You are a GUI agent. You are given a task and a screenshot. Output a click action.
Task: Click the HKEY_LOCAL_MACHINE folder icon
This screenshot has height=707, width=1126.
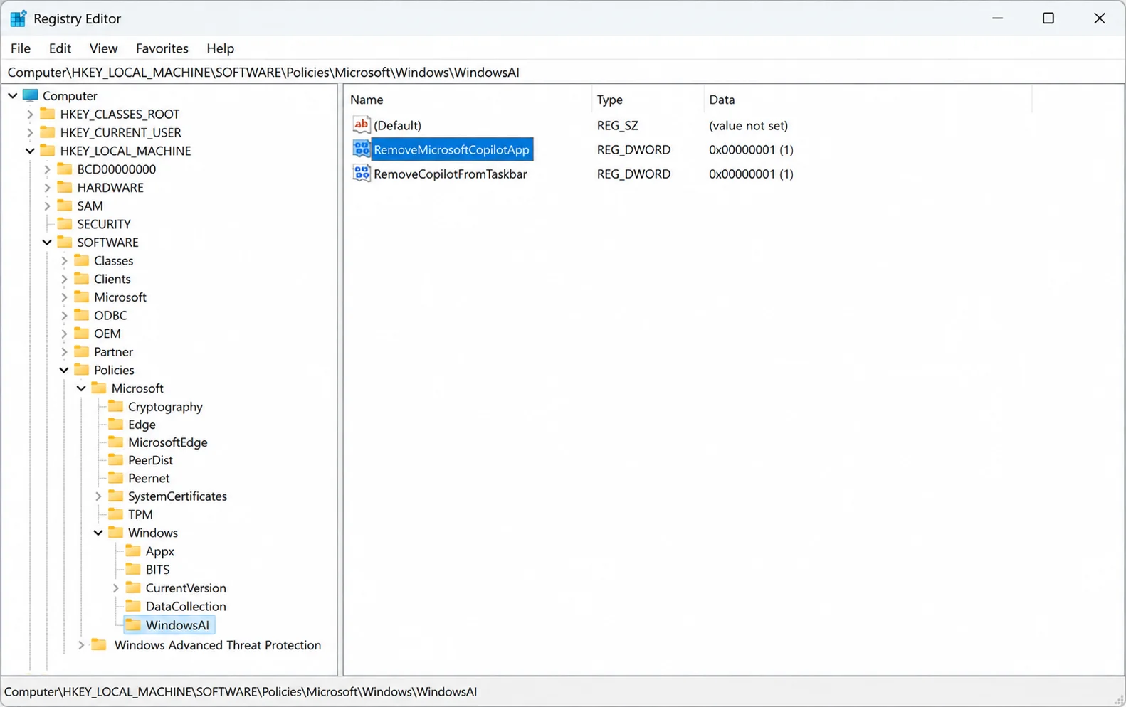coord(48,151)
